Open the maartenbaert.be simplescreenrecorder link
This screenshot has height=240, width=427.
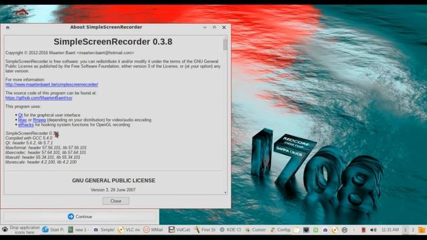52,85
